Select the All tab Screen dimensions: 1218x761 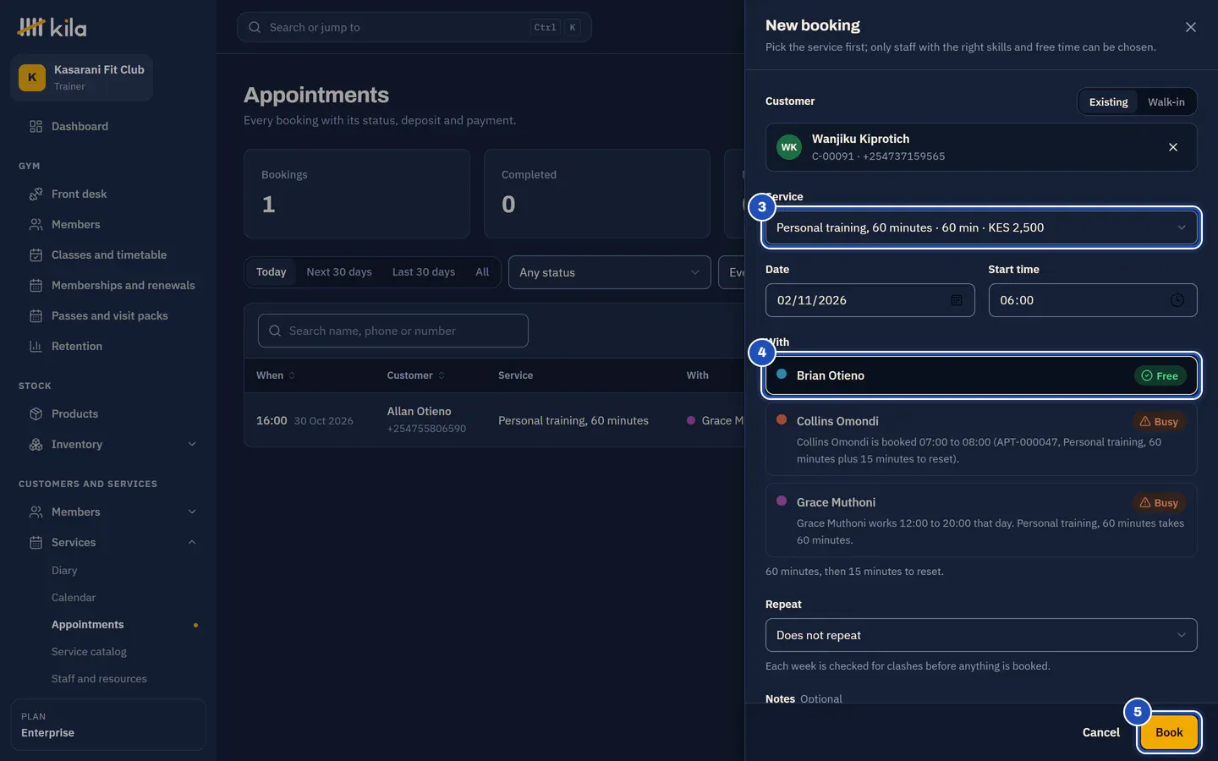click(x=482, y=272)
